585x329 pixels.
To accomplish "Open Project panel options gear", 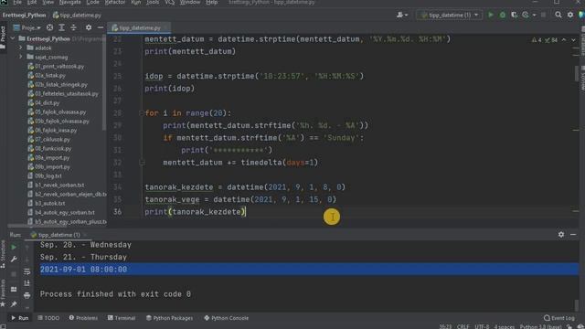I will [x=89, y=27].
